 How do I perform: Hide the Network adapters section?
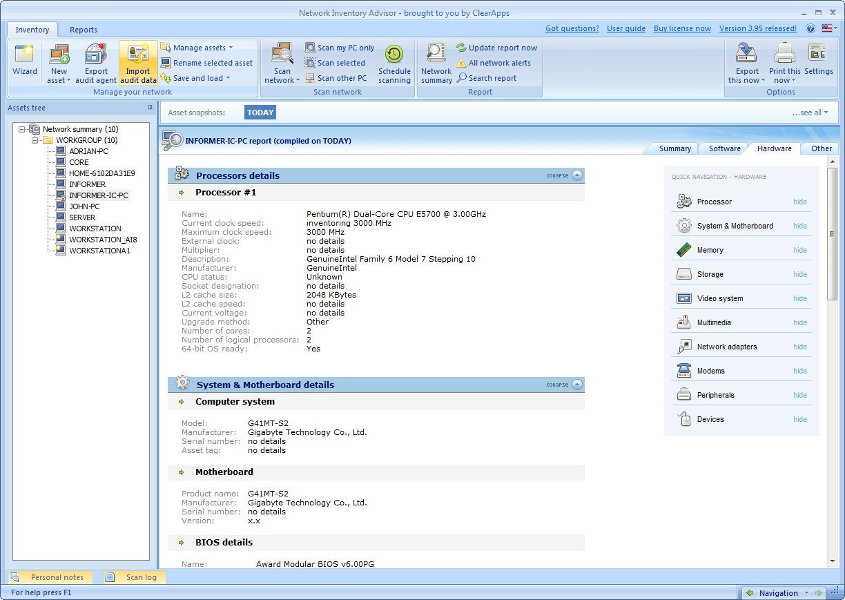point(799,347)
